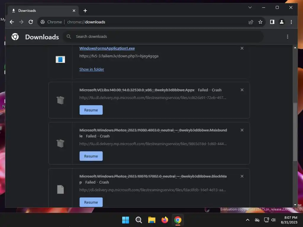Click Show in folder link

point(92,69)
